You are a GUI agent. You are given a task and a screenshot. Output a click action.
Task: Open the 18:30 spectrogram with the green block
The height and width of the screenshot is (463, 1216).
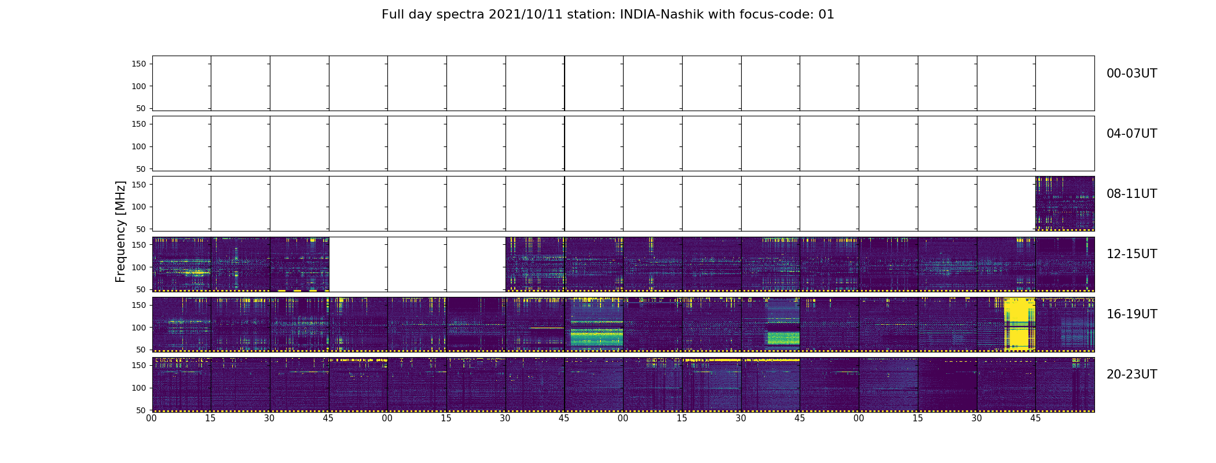771,324
